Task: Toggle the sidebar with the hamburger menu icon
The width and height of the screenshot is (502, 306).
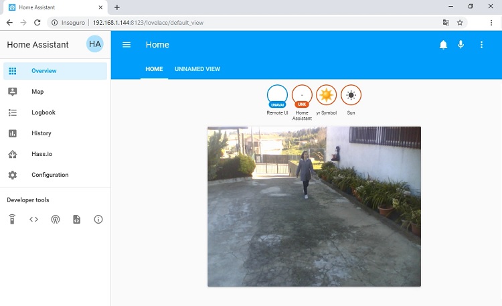Action: click(127, 45)
